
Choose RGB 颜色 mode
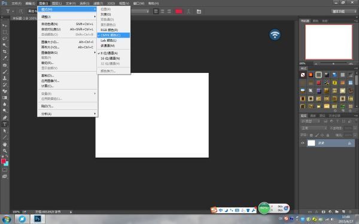pyautogui.click(x=114, y=30)
